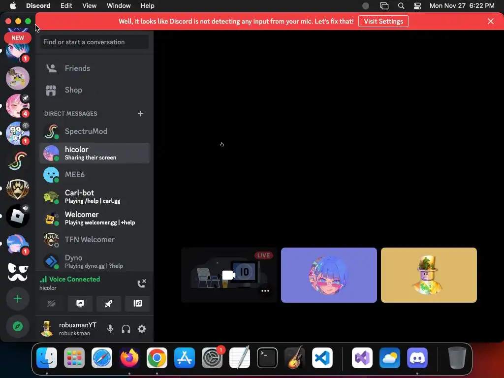The width and height of the screenshot is (504, 378).
Task: Open Dyno direct message
Action: [x=94, y=261]
